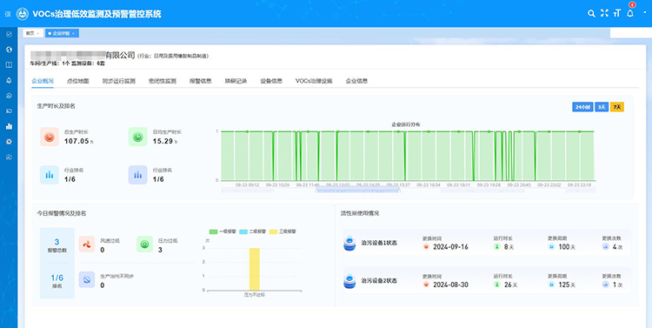Open the 企业信息 tab
Viewport: 652px width, 328px height.
point(356,81)
